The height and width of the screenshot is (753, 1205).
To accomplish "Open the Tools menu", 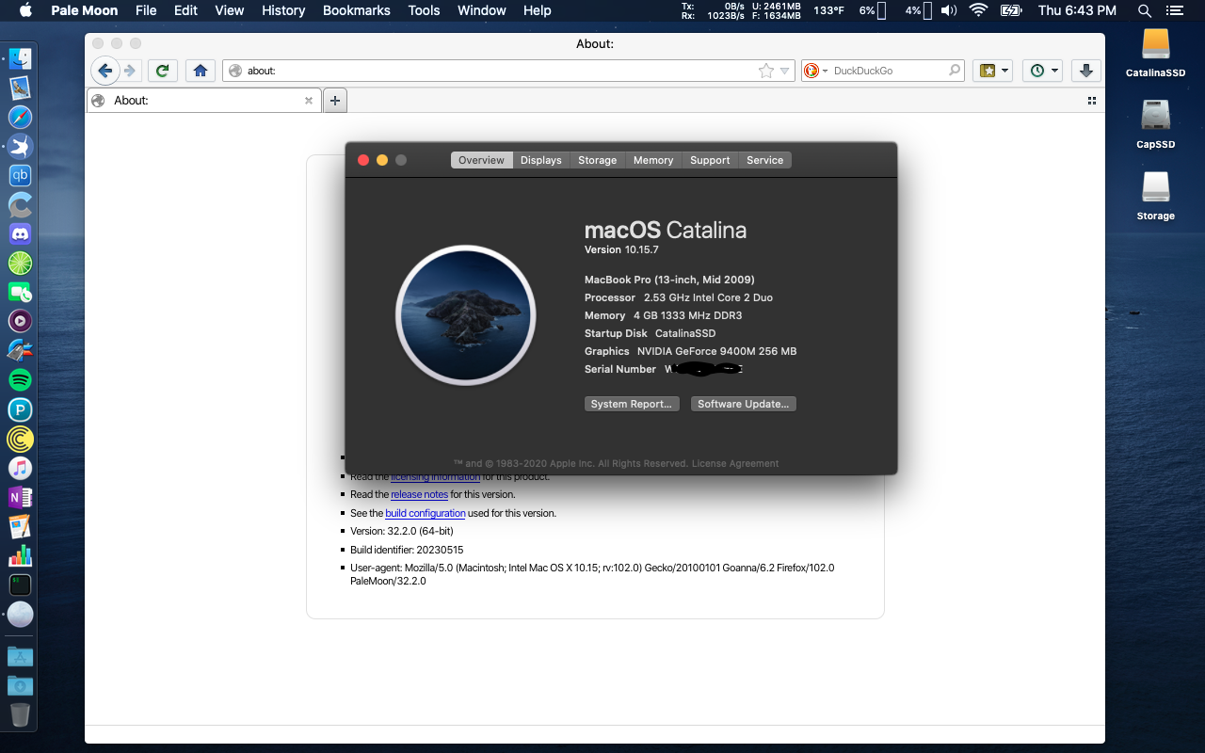I will pyautogui.click(x=424, y=10).
